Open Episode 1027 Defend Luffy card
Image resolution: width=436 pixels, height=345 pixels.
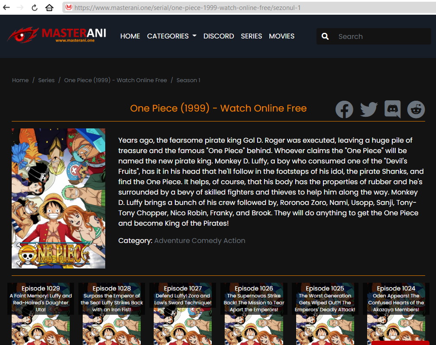tap(183, 313)
